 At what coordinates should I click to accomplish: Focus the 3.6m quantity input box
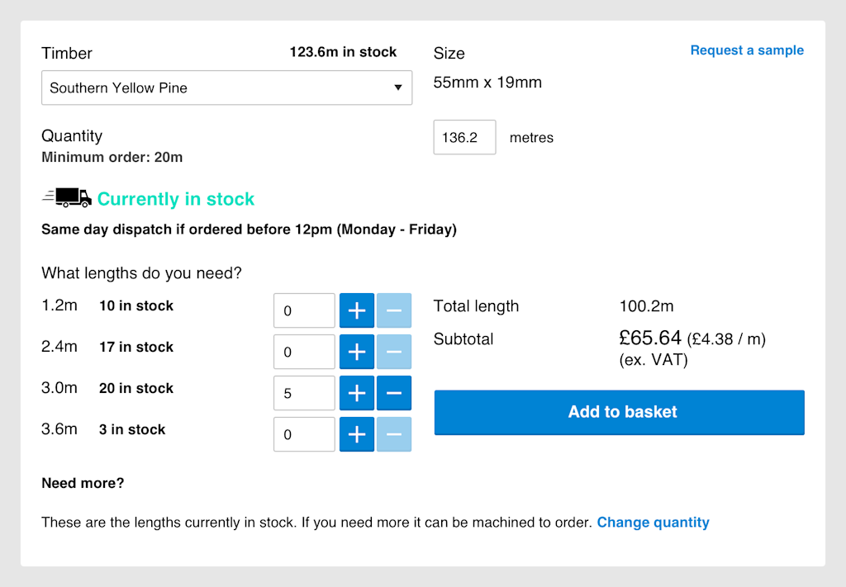[304, 434]
